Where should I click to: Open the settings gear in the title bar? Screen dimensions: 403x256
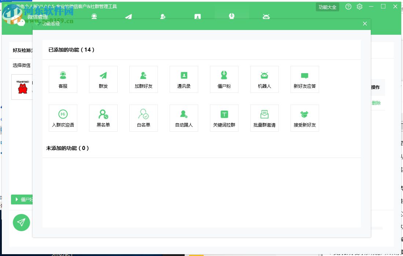[x=359, y=7]
